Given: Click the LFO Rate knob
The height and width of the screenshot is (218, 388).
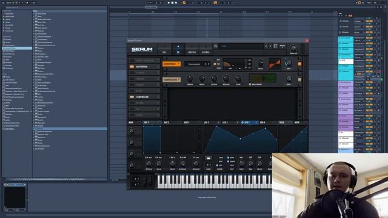Looking at the screenshot, I should click(241, 163).
